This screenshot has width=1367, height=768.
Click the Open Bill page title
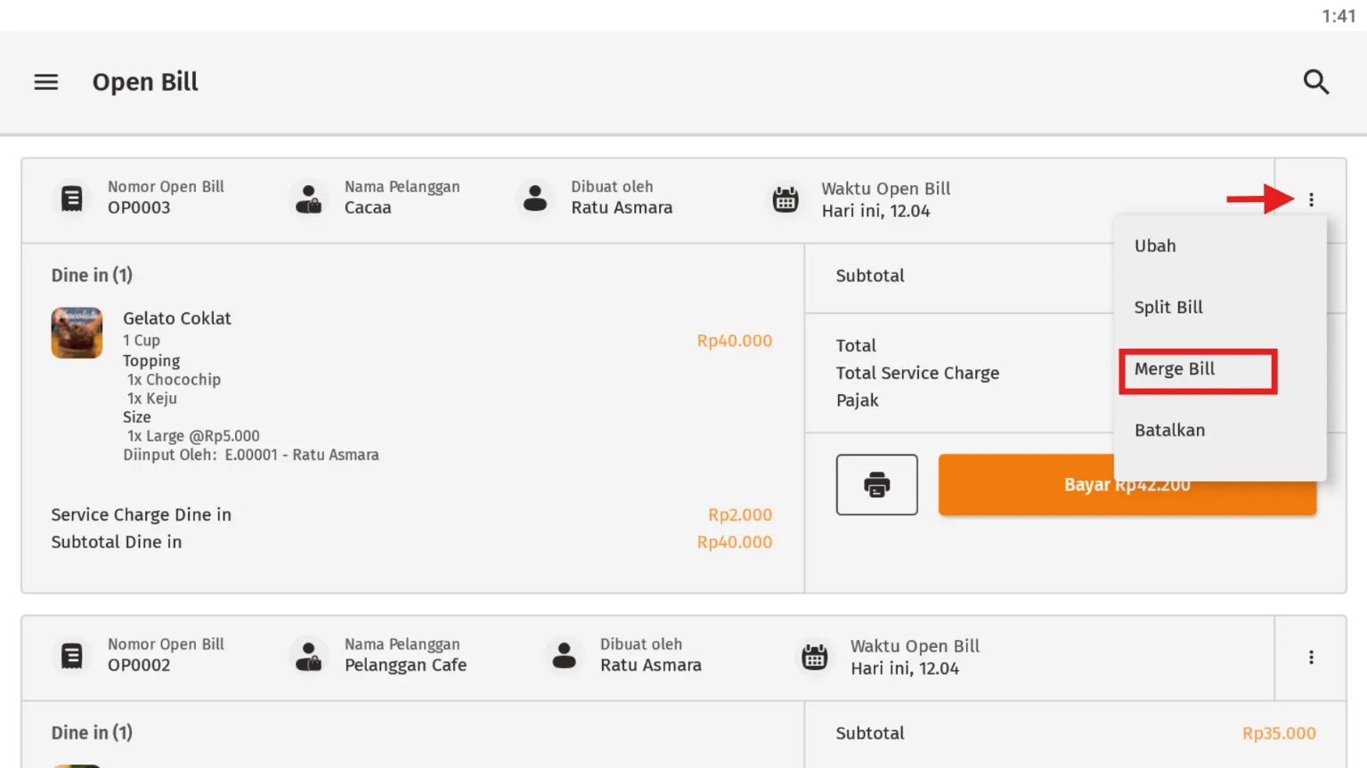(x=145, y=82)
